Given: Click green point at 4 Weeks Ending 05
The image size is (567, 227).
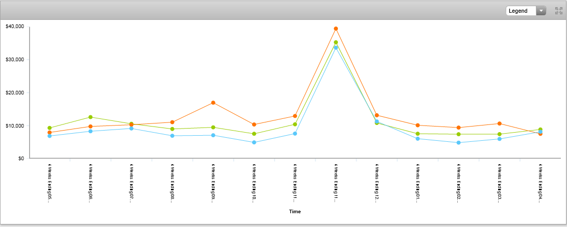Looking at the screenshot, I should (50, 128).
